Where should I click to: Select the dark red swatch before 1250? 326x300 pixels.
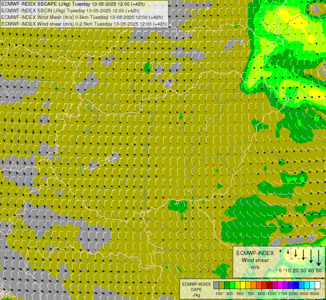[x=269, y=285]
